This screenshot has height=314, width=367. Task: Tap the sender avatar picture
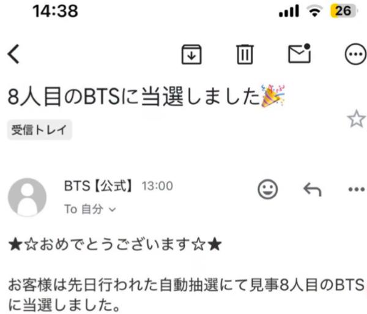click(27, 197)
